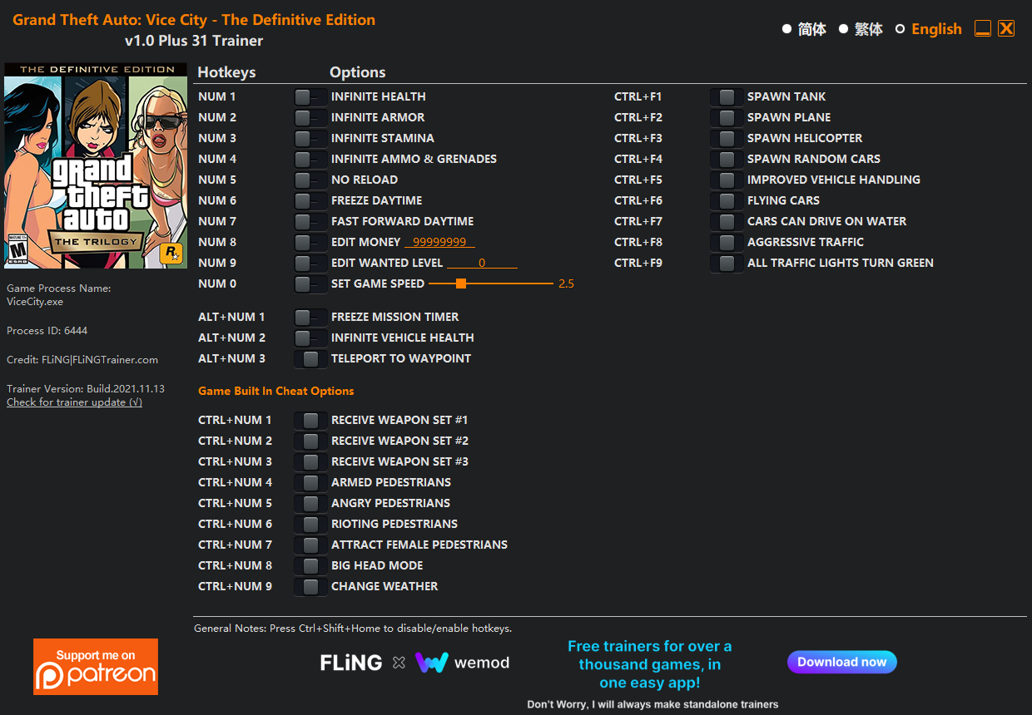Click the Options column header
Viewport: 1032px width, 715px height.
pyautogui.click(x=358, y=72)
